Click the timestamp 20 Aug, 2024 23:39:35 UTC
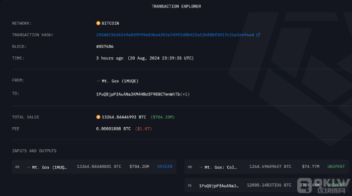This screenshot has width=352, height=196. click(161, 58)
